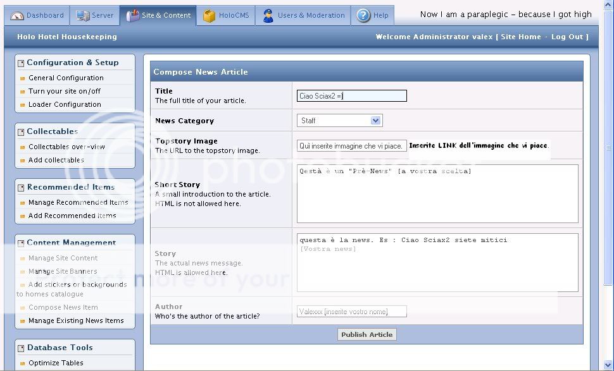
Task: Click the Users & Moderation person icon
Action: pyautogui.click(x=268, y=15)
